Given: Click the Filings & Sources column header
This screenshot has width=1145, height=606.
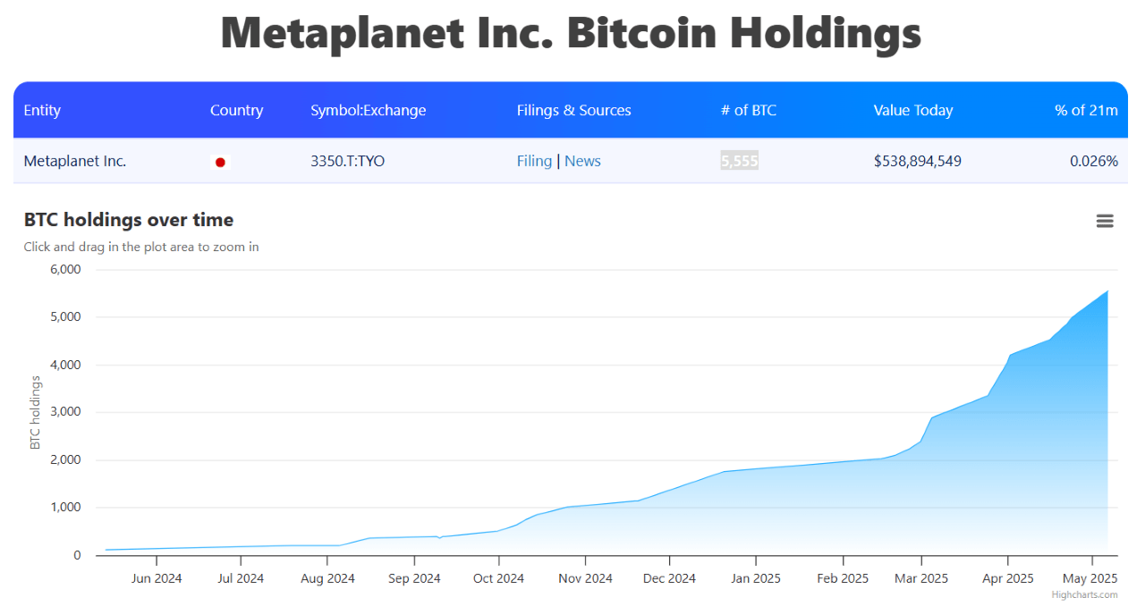Looking at the screenshot, I should [x=573, y=110].
